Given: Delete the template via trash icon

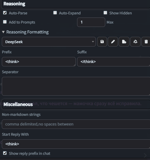Looking at the screenshot, I should click(146, 42).
